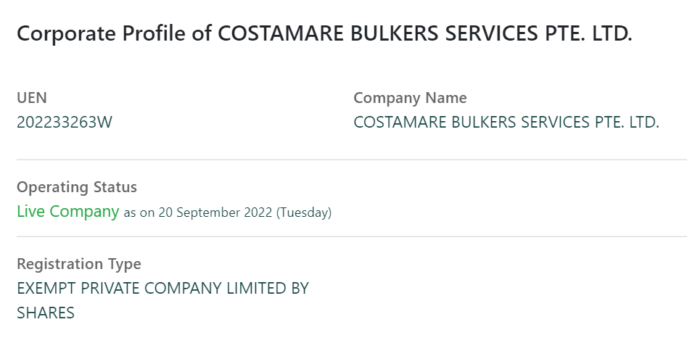Click the UEN field label
The height and width of the screenshot is (351, 687).
click(32, 98)
